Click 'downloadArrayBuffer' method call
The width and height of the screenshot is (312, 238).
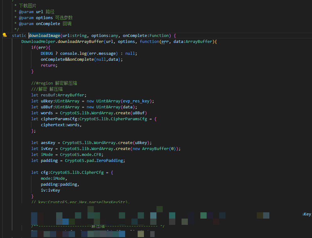tap(81, 42)
